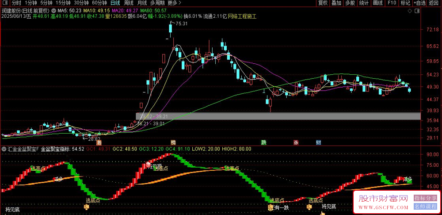Click the 返回 back button
Image resolution: width=442 pixels, height=215 pixels.
point(434,3)
